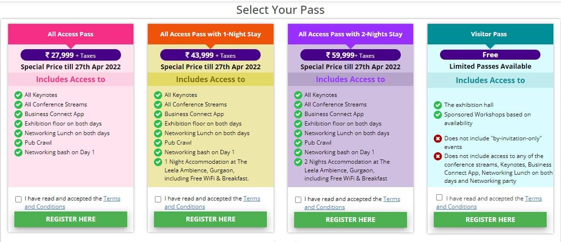Accept terms checkbox for All Access Pass

[x=18, y=199]
